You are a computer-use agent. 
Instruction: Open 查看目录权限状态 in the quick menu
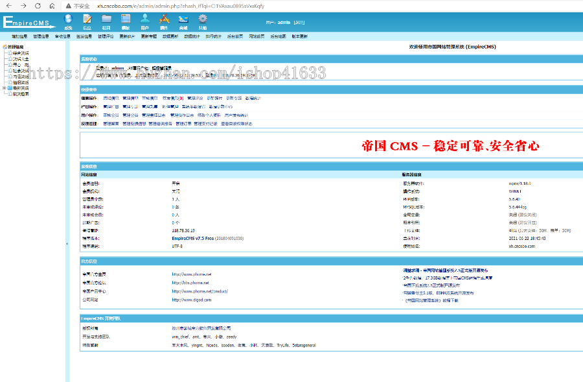click(x=237, y=124)
